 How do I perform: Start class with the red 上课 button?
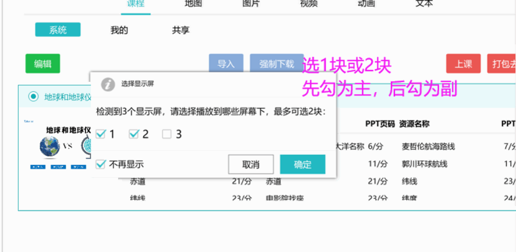[x=463, y=64]
